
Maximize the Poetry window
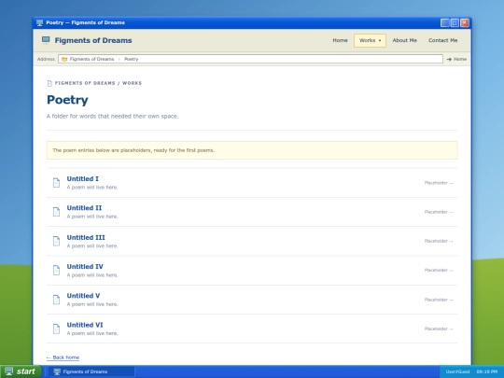455,22
